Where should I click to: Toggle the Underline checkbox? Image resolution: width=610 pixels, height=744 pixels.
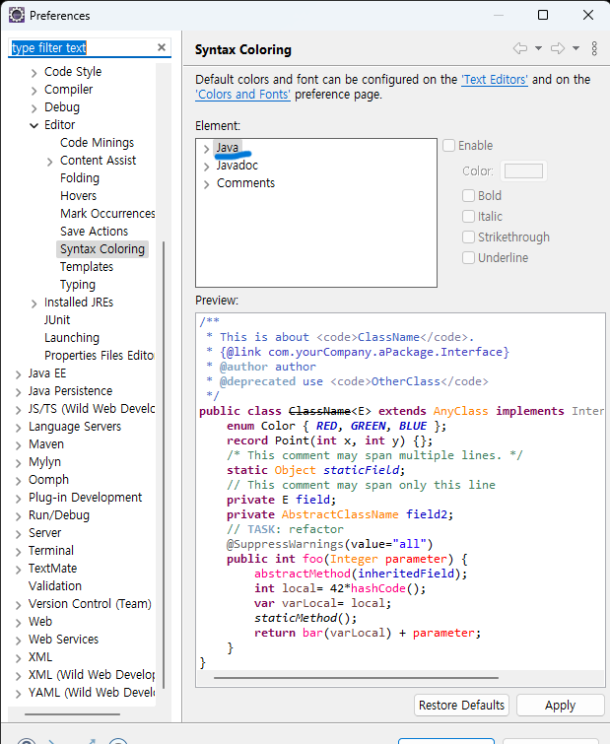pos(469,257)
